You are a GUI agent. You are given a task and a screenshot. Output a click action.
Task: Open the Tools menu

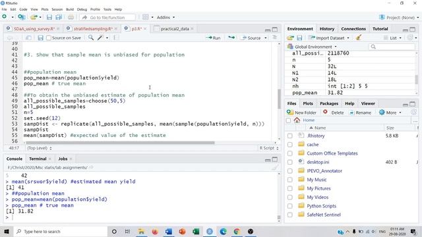107,9
